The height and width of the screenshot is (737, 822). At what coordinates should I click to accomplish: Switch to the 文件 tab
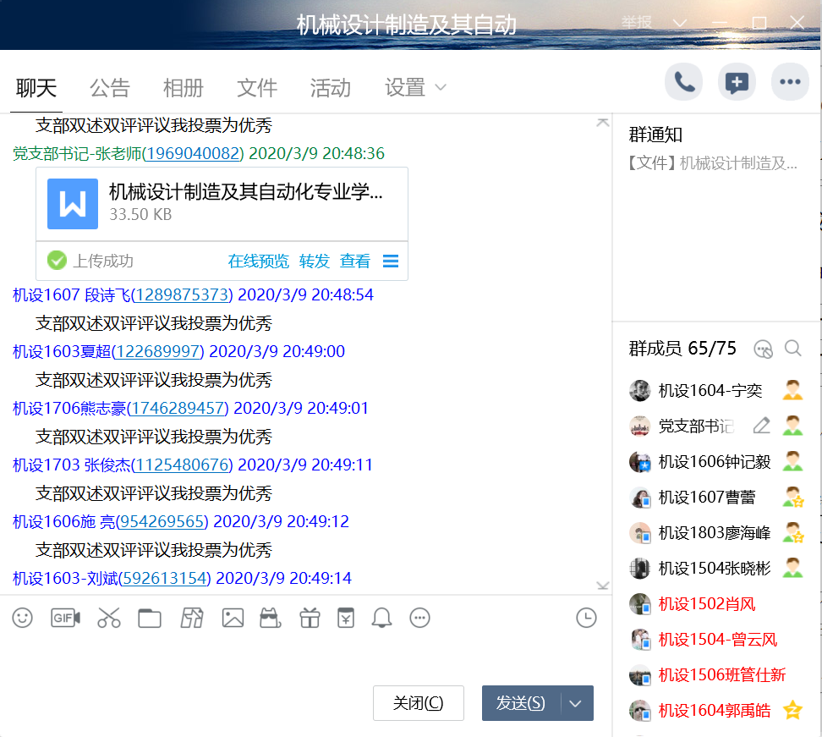tap(257, 87)
